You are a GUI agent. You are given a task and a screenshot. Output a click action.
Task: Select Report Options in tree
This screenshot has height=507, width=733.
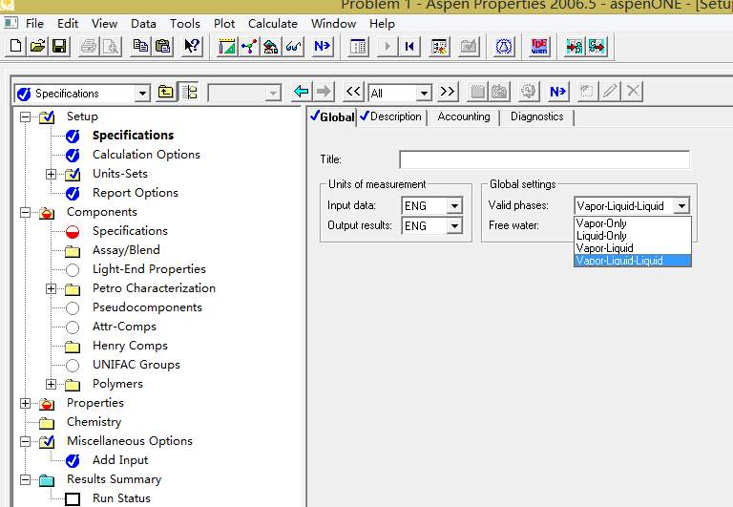(136, 193)
